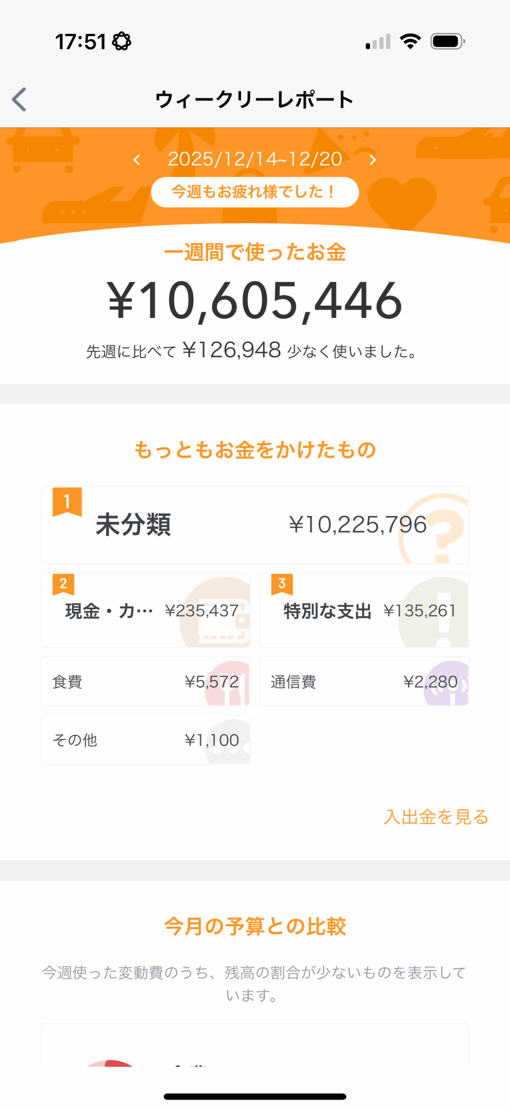Viewport: 510px width, 1110px height.
Task: Go to the next week report
Action: tap(372, 160)
